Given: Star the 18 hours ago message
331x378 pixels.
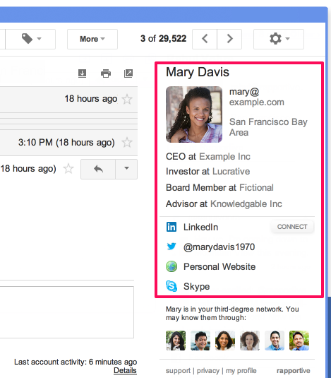Looking at the screenshot, I should click(127, 99).
